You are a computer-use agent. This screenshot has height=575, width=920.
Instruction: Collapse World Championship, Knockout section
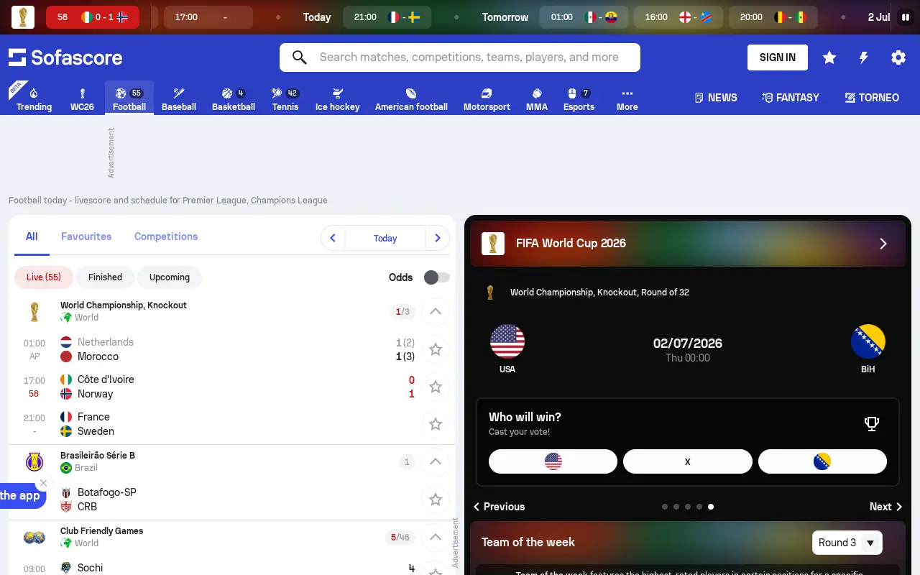(435, 311)
